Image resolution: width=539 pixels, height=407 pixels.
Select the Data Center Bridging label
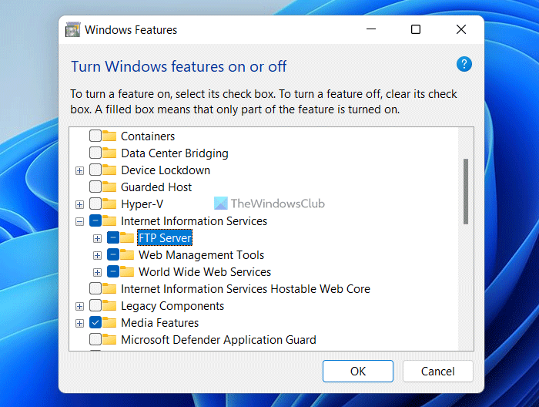click(175, 153)
